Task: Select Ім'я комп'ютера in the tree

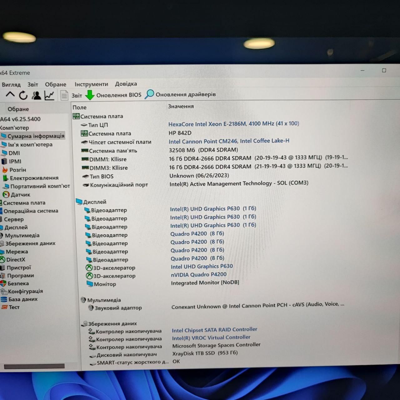Action: coord(30,144)
